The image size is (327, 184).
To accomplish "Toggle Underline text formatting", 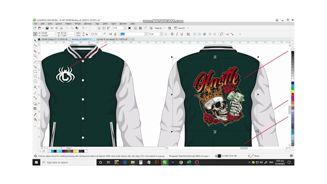I will tap(182, 34).
